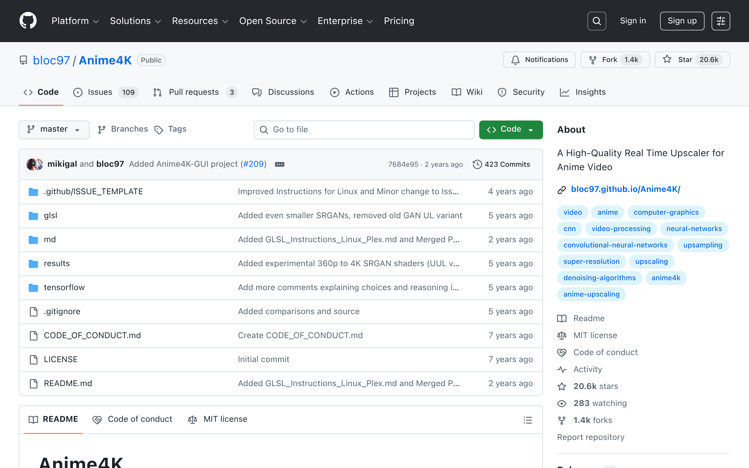The height and width of the screenshot is (468, 749).
Task: Click the Go to file search field
Action: (x=364, y=130)
